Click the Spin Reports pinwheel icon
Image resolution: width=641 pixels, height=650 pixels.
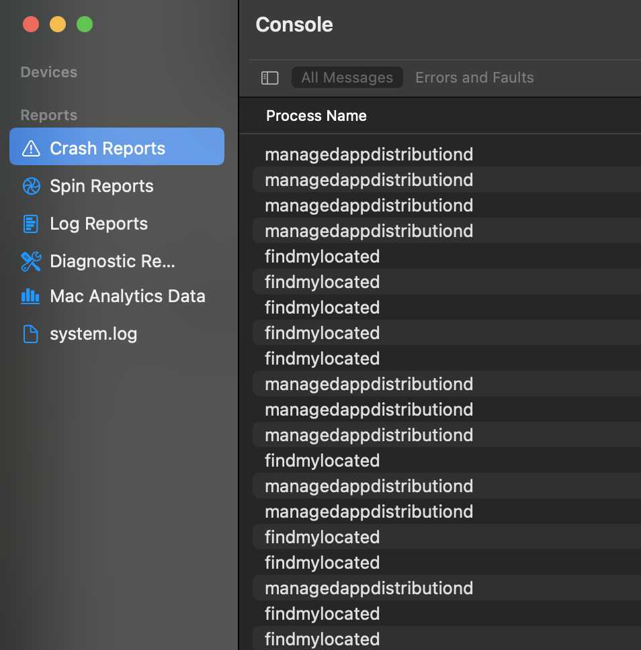tap(31, 186)
